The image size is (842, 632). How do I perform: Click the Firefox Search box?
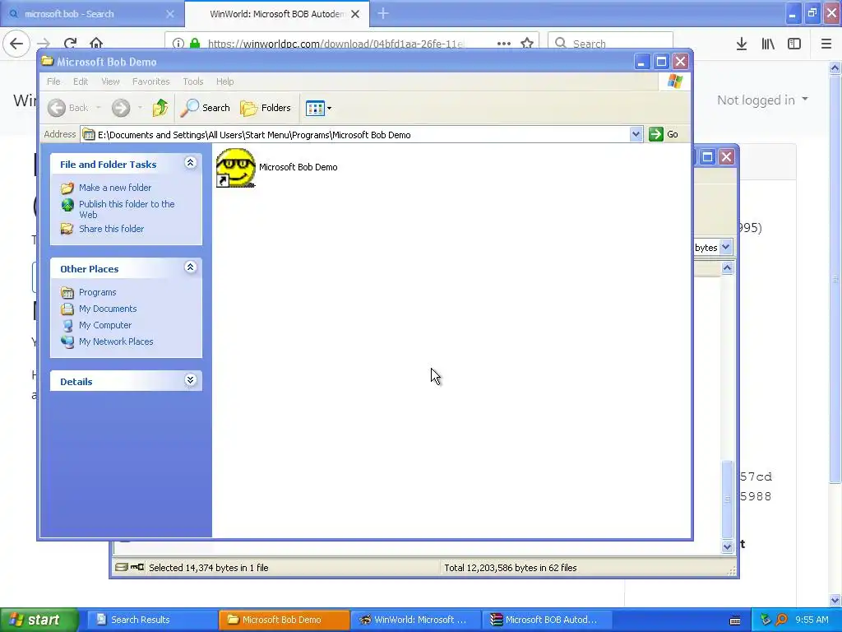coord(610,44)
